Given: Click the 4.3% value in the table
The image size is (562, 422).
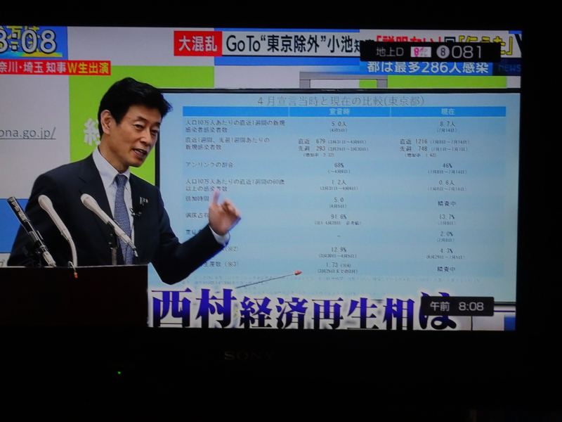Looking at the screenshot, I should [x=446, y=251].
